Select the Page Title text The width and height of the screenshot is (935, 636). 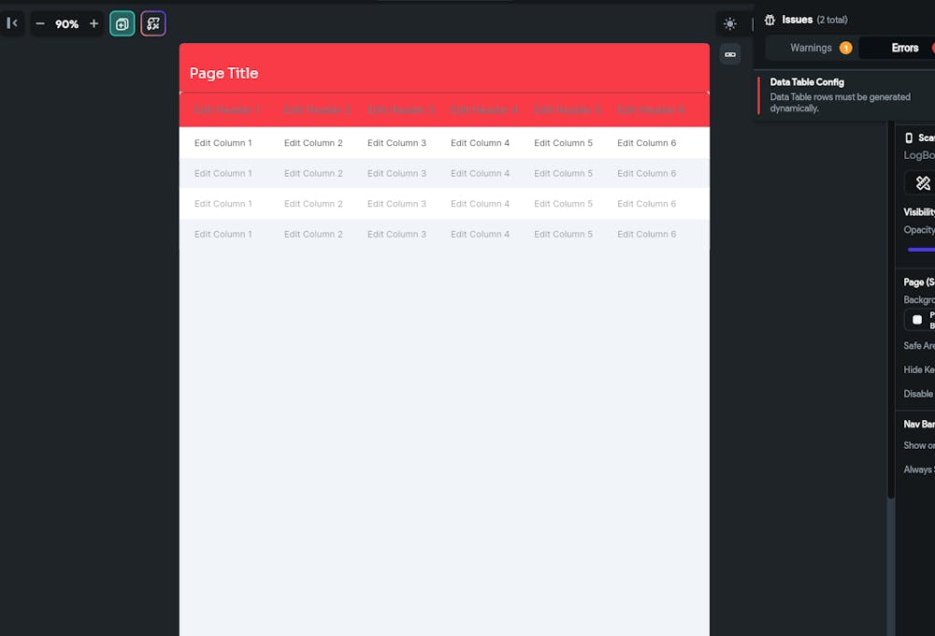[223, 73]
